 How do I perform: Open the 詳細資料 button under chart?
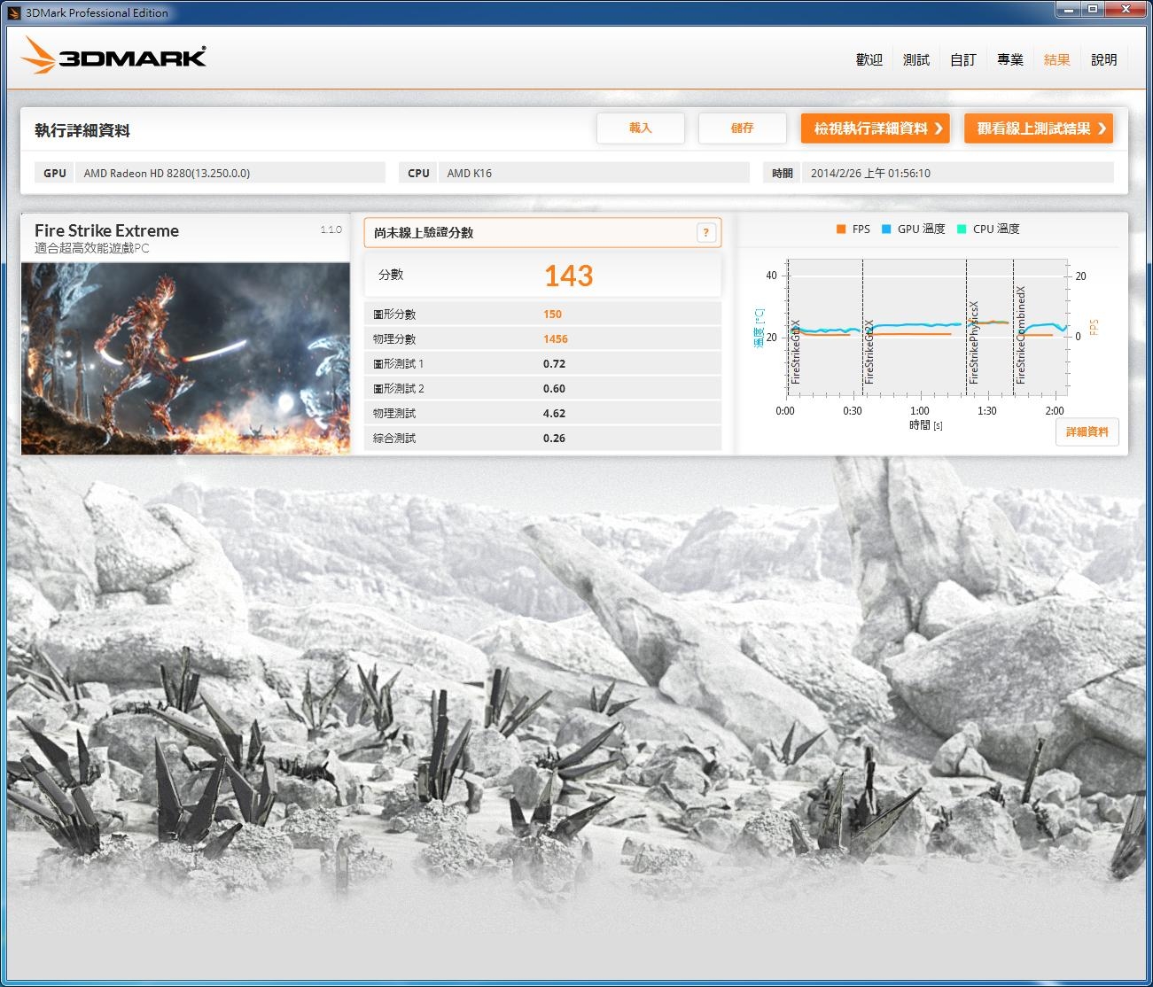tap(1087, 432)
